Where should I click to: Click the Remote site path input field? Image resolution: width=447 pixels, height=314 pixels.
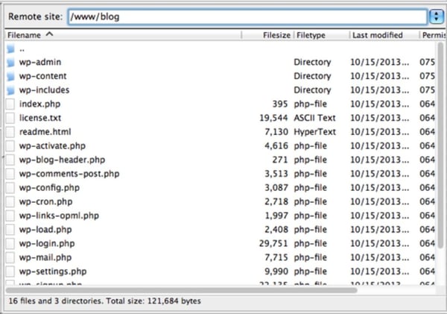point(246,16)
